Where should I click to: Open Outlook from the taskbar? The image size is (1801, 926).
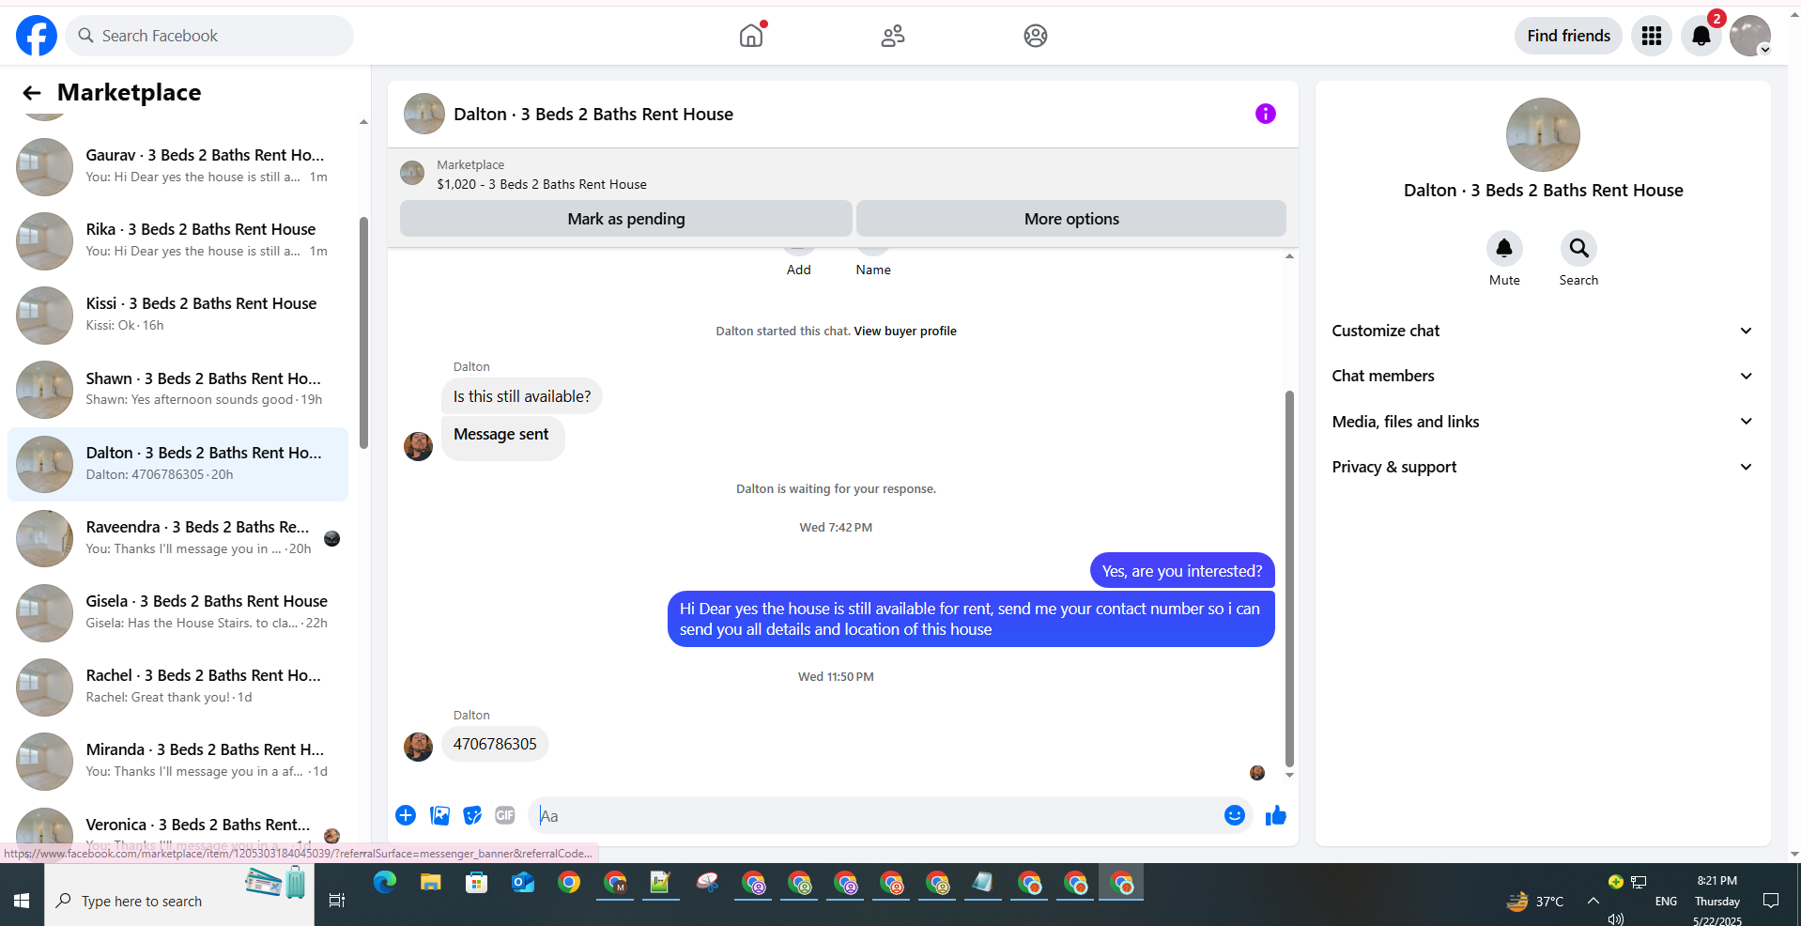click(x=523, y=883)
